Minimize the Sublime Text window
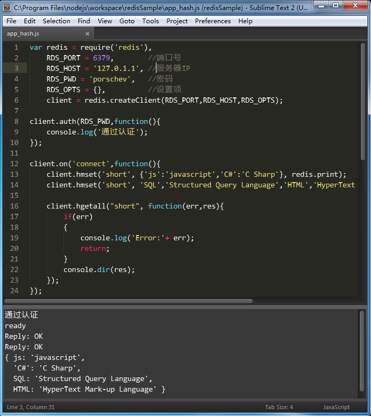 [321, 7]
